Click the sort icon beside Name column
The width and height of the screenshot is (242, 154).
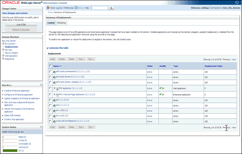pyautogui.click(x=60, y=66)
